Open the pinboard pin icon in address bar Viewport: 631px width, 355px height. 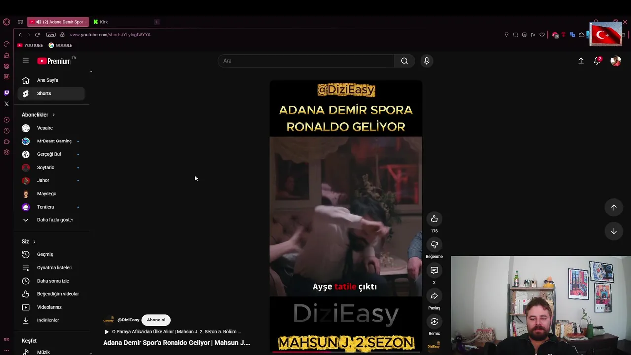(x=506, y=35)
